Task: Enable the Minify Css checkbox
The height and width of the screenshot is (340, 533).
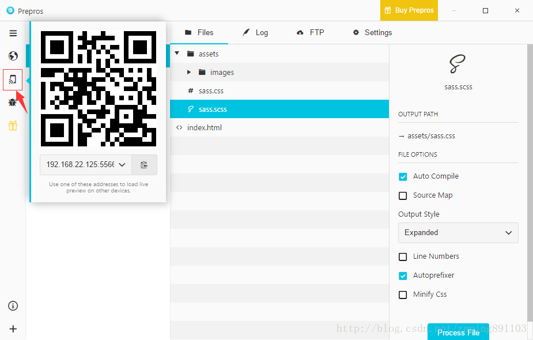Action: pyautogui.click(x=403, y=295)
